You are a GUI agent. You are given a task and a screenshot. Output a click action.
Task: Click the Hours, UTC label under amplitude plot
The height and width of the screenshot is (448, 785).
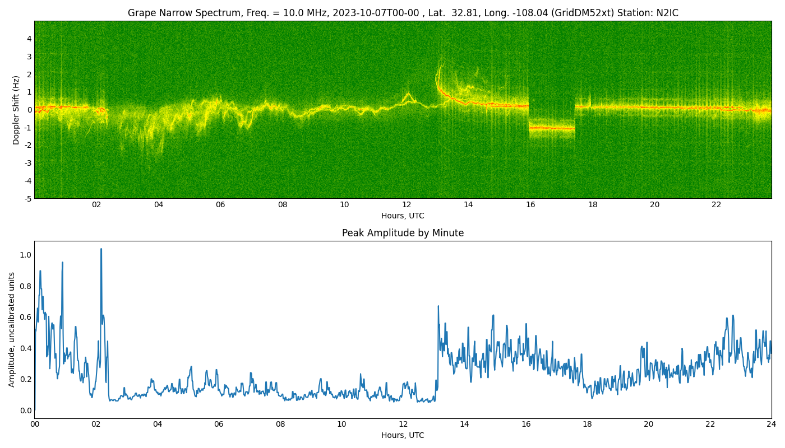(x=403, y=435)
